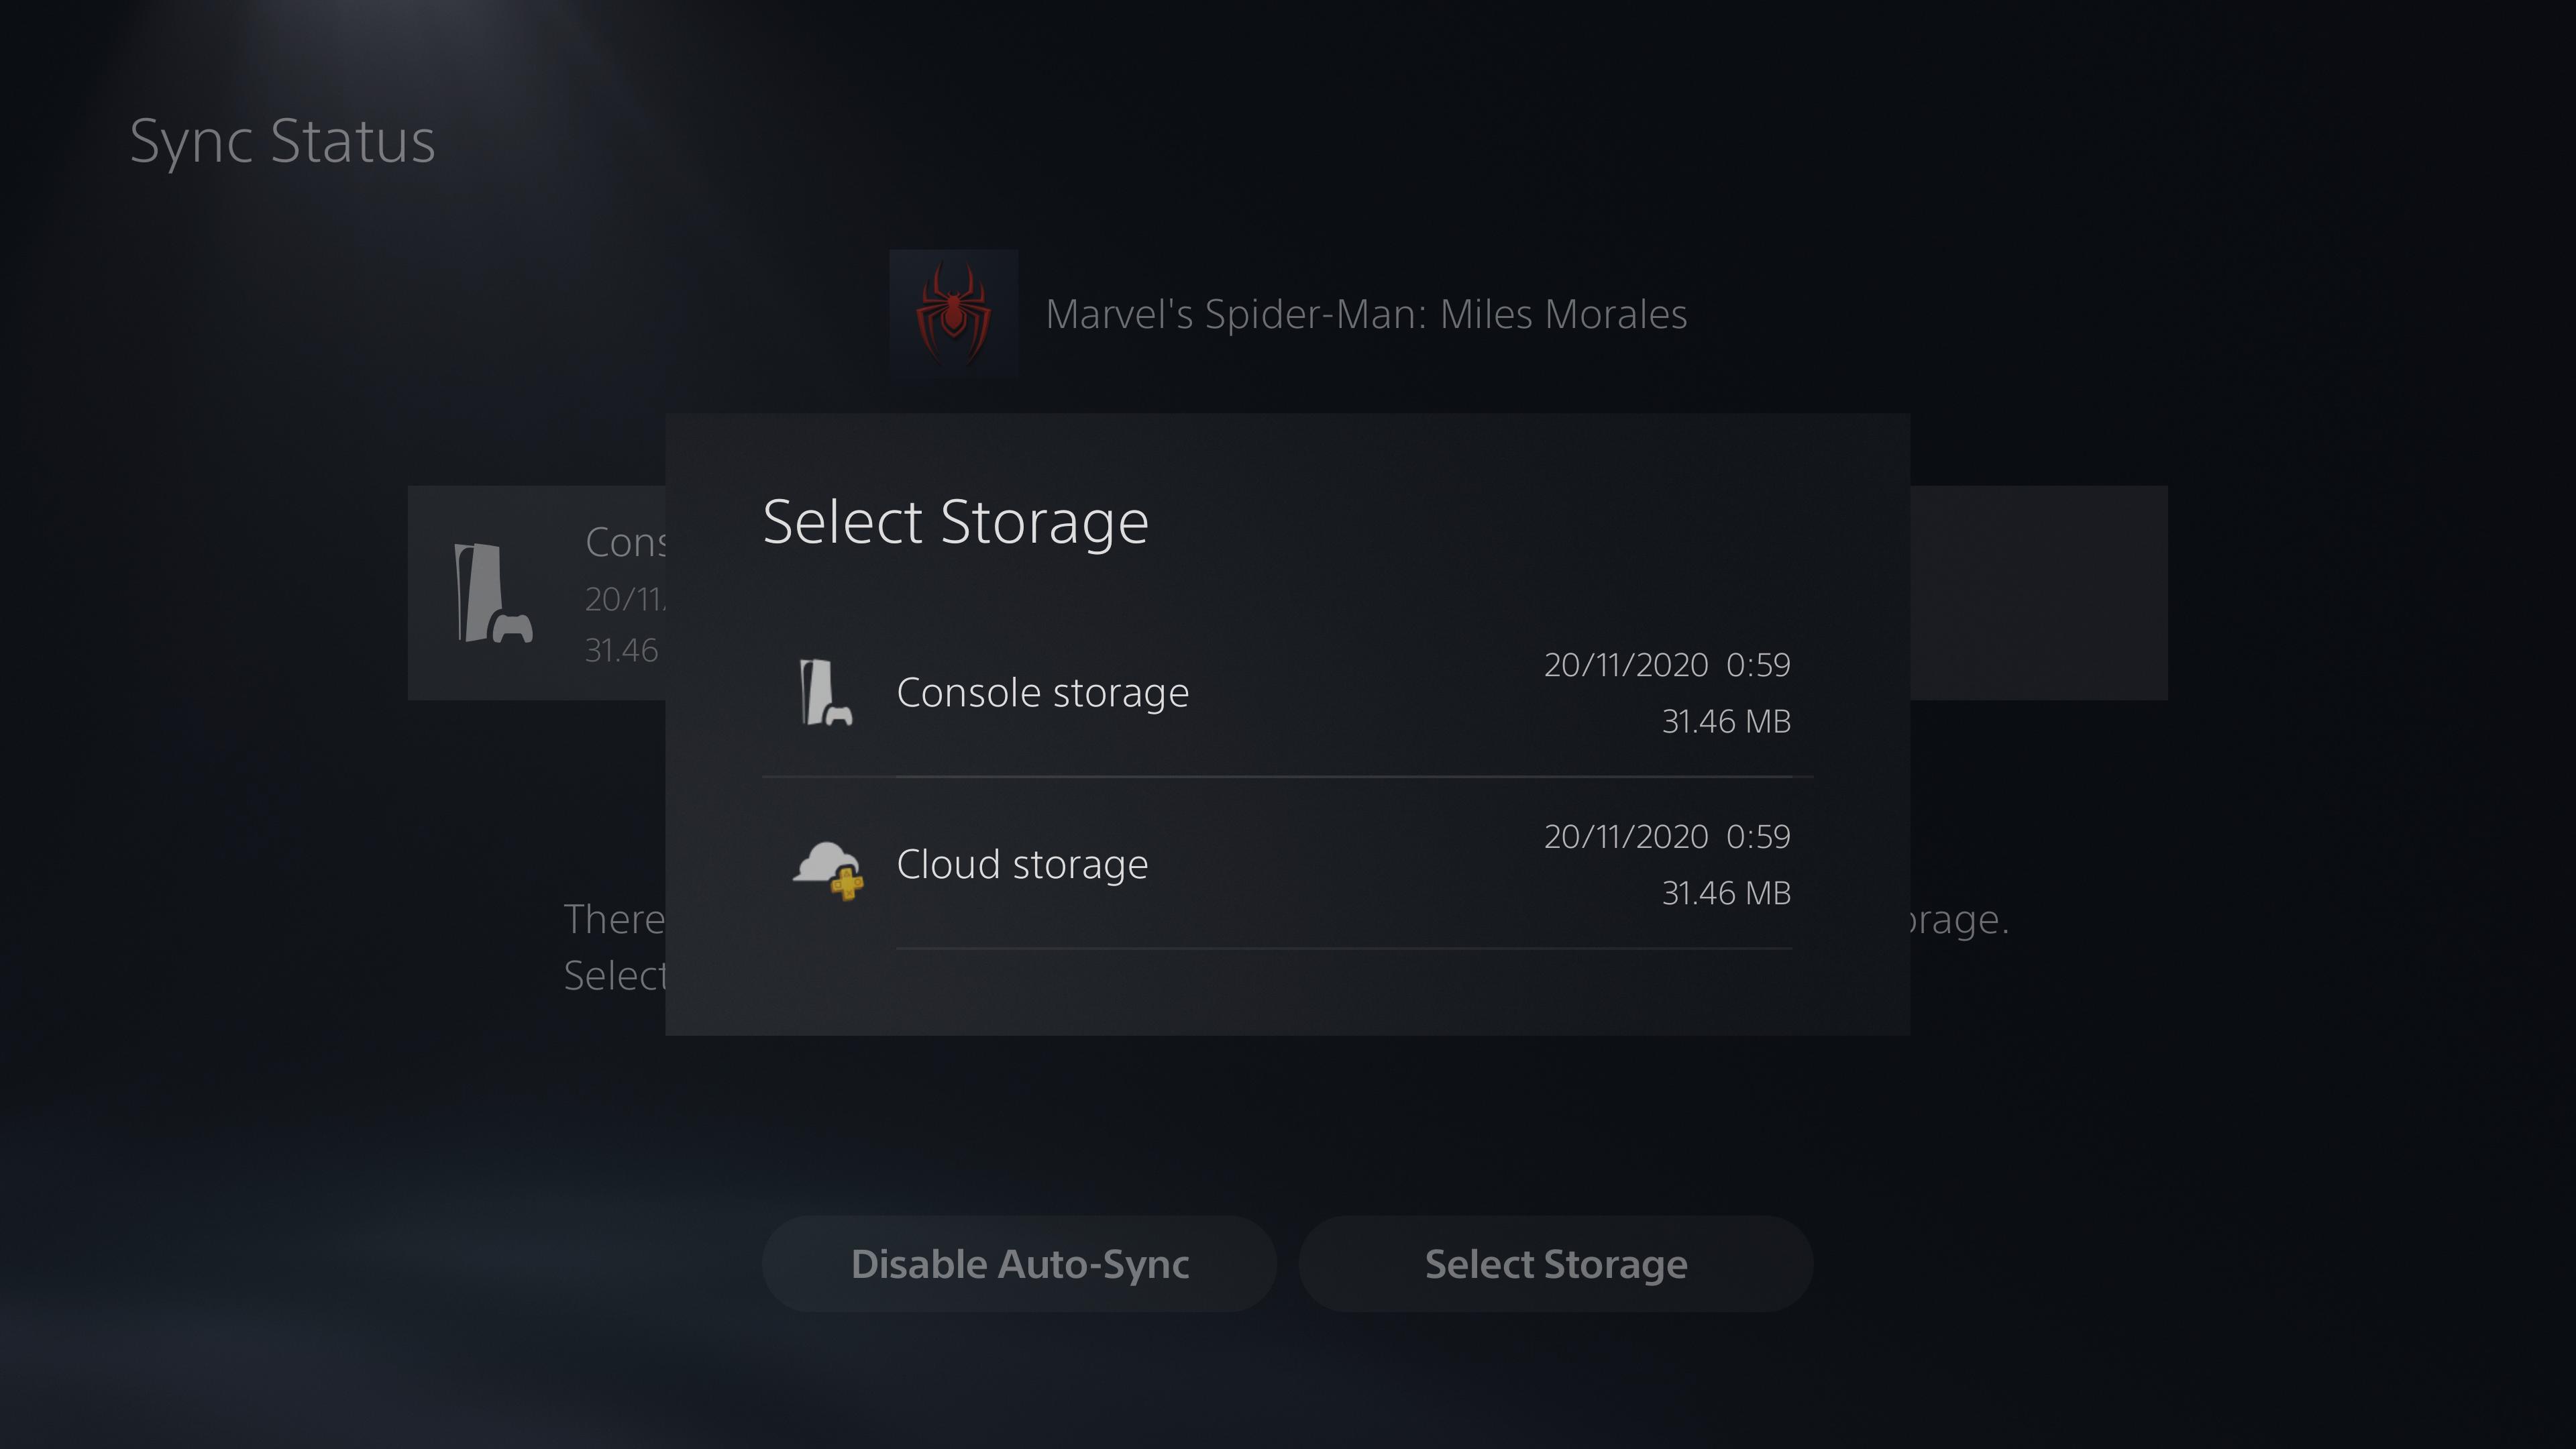Click the Marvel's Spider-Man: Miles Morales title
This screenshot has height=1449, width=2576.
[1365, 315]
